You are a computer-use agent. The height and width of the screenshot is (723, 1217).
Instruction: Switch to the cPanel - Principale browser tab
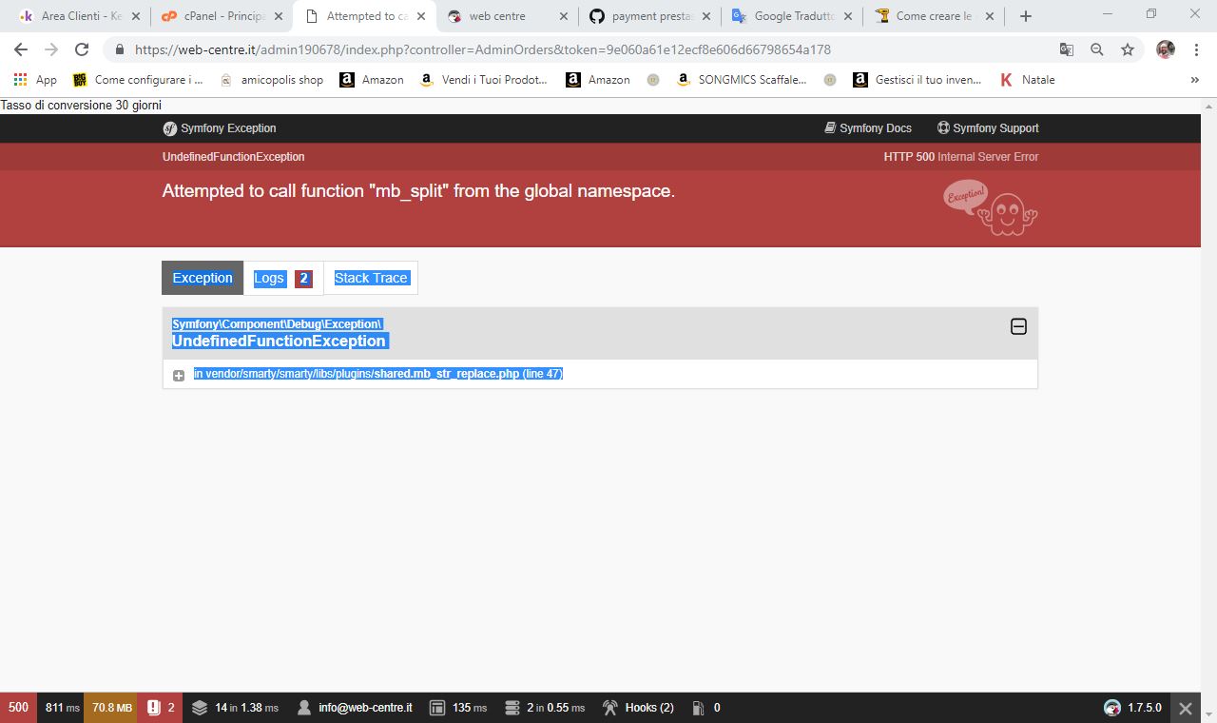point(222,16)
